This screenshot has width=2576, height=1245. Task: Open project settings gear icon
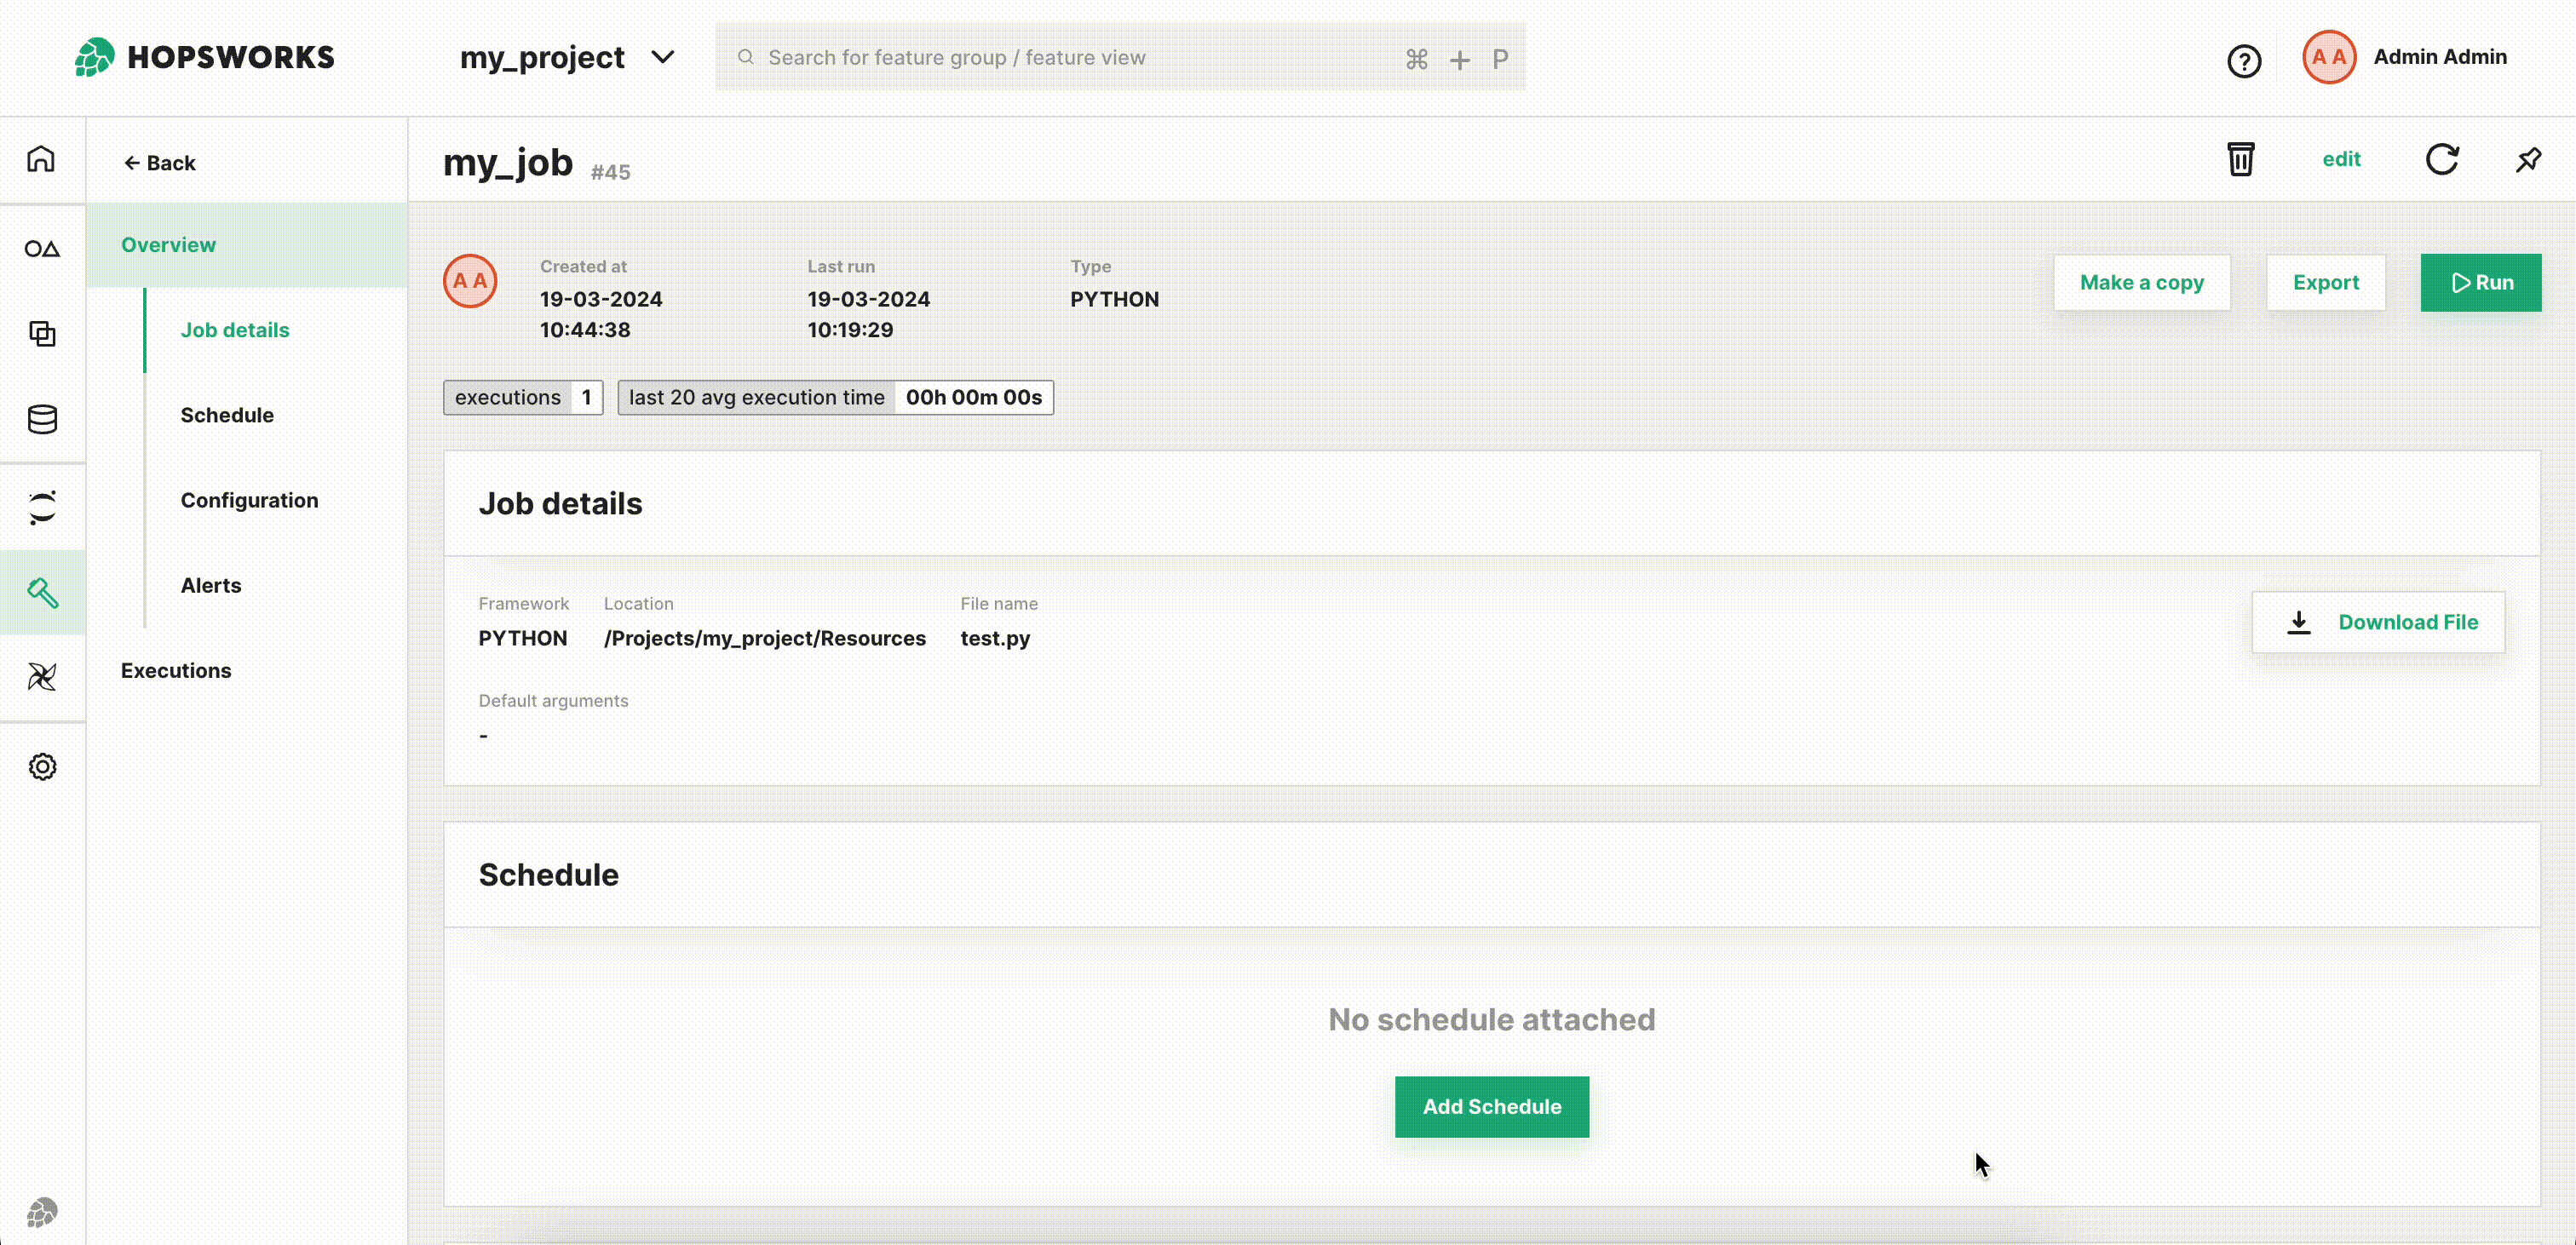click(x=42, y=767)
